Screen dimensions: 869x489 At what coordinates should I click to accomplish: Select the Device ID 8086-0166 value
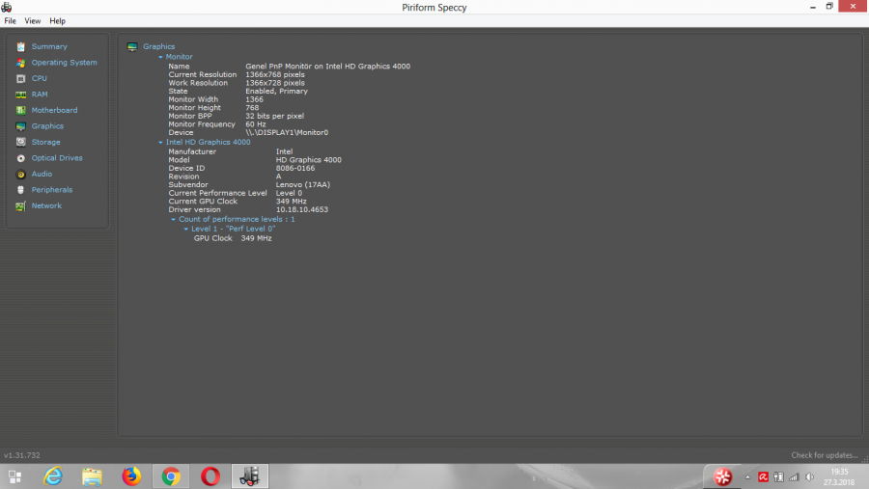[295, 169]
